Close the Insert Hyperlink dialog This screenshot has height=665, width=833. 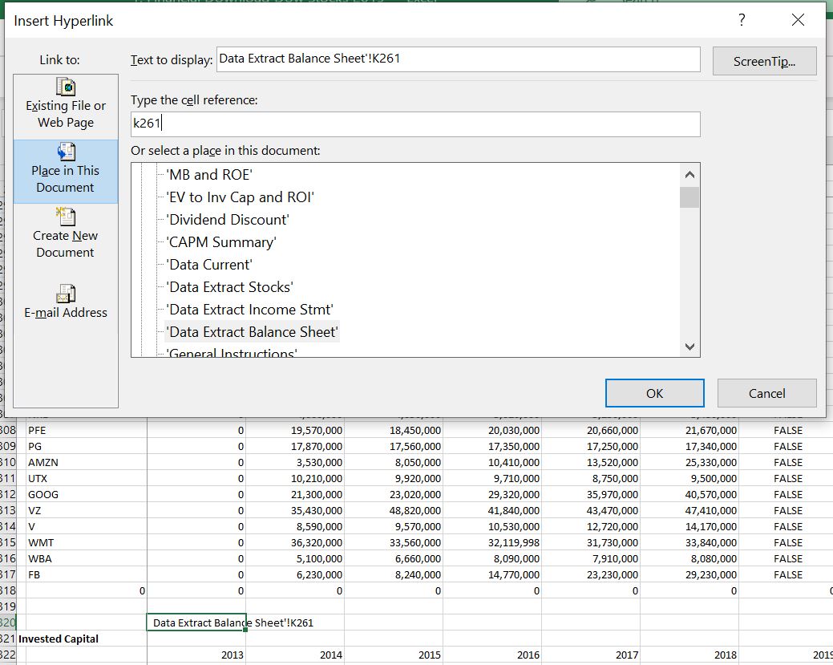click(x=797, y=21)
